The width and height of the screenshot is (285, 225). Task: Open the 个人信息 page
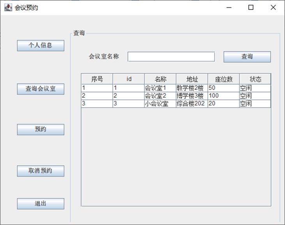coord(41,46)
